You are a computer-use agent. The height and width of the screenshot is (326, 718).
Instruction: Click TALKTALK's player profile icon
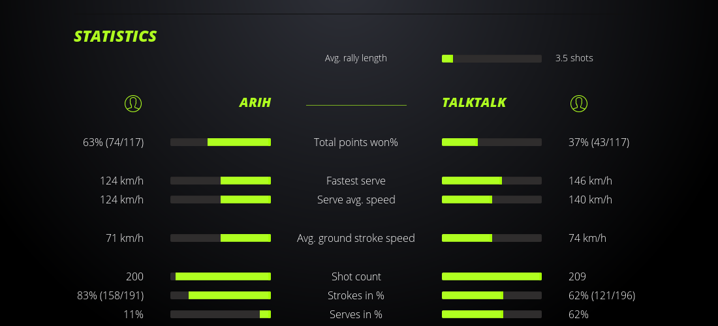[x=578, y=103]
